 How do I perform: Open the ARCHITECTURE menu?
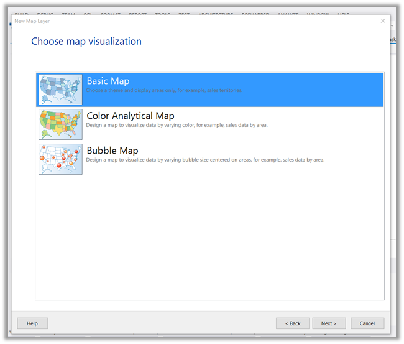pyautogui.click(x=216, y=13)
